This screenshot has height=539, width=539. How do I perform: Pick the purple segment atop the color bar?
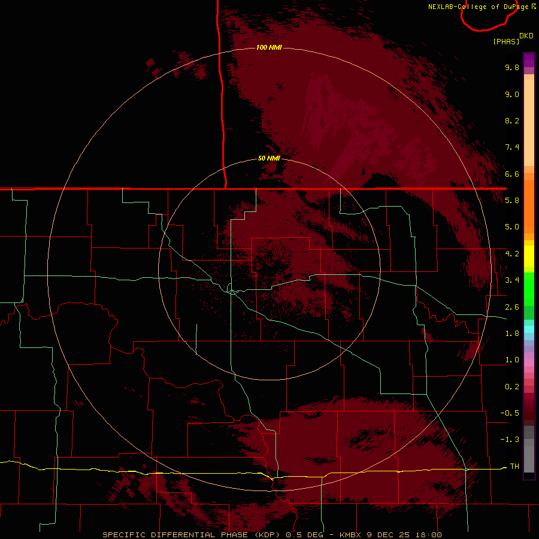tap(529, 60)
